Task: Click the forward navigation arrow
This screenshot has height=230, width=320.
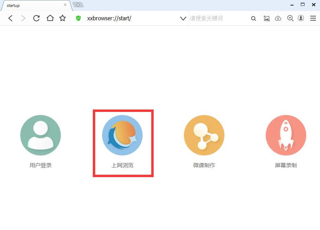Action: (x=23, y=19)
